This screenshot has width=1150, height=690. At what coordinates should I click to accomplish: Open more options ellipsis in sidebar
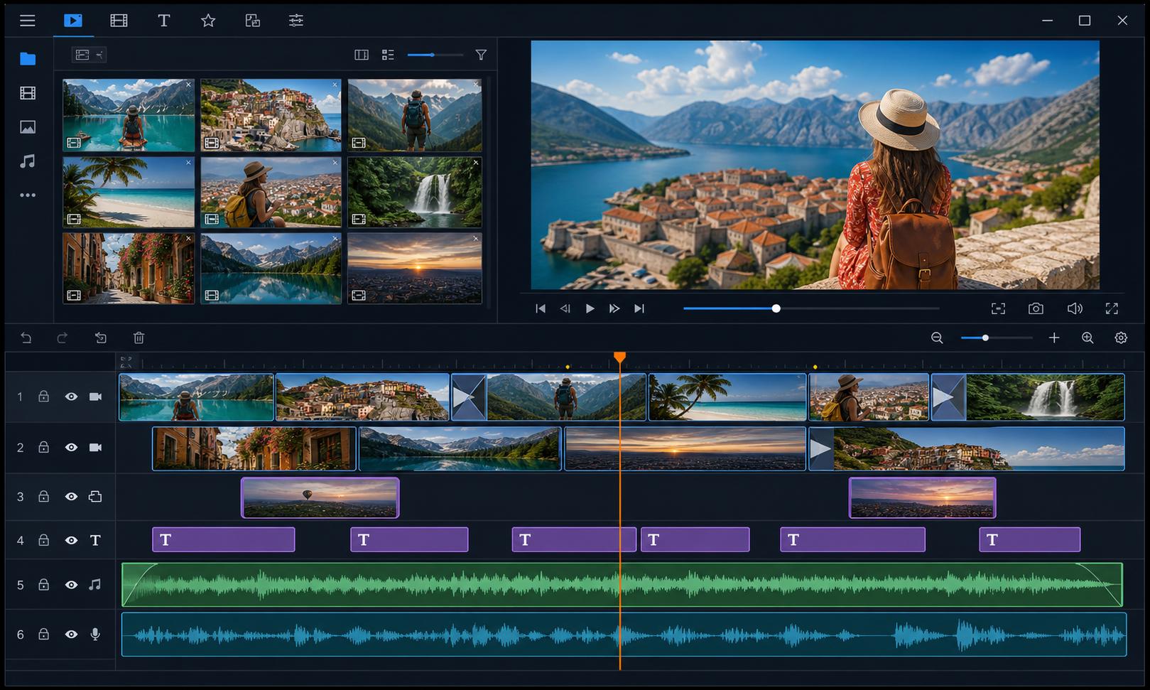coord(28,195)
